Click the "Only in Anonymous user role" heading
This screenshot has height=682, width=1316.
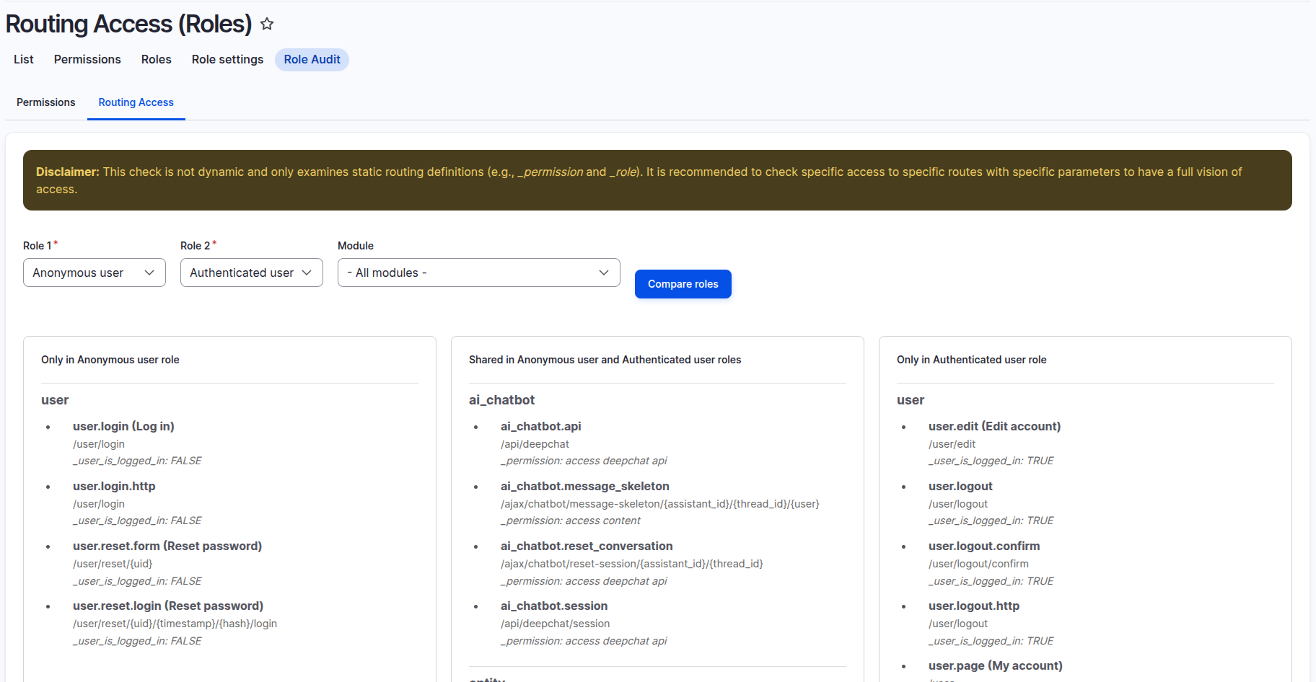point(110,360)
